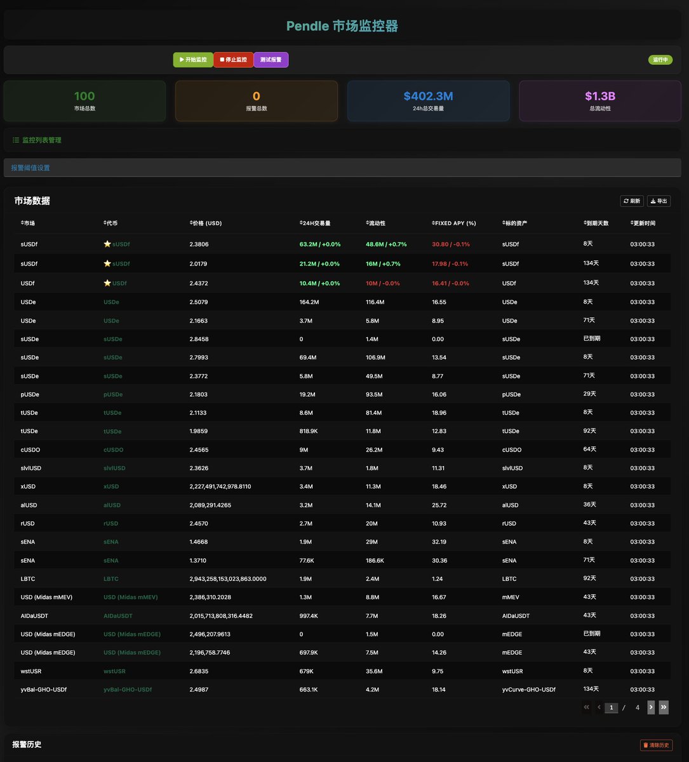Open the green LBTC token link
The image size is (689, 762).
pyautogui.click(x=111, y=579)
